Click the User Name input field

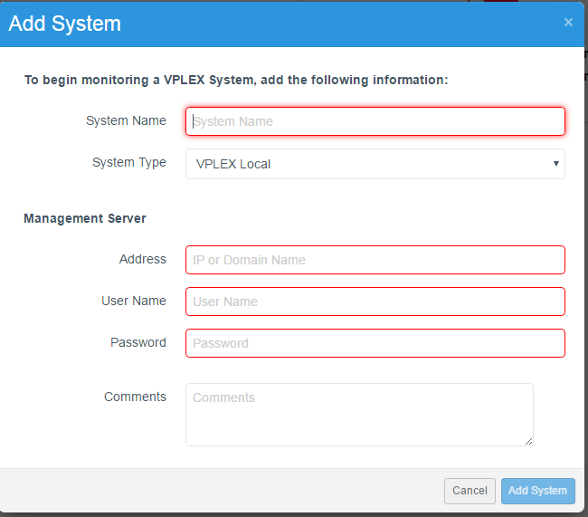click(375, 302)
